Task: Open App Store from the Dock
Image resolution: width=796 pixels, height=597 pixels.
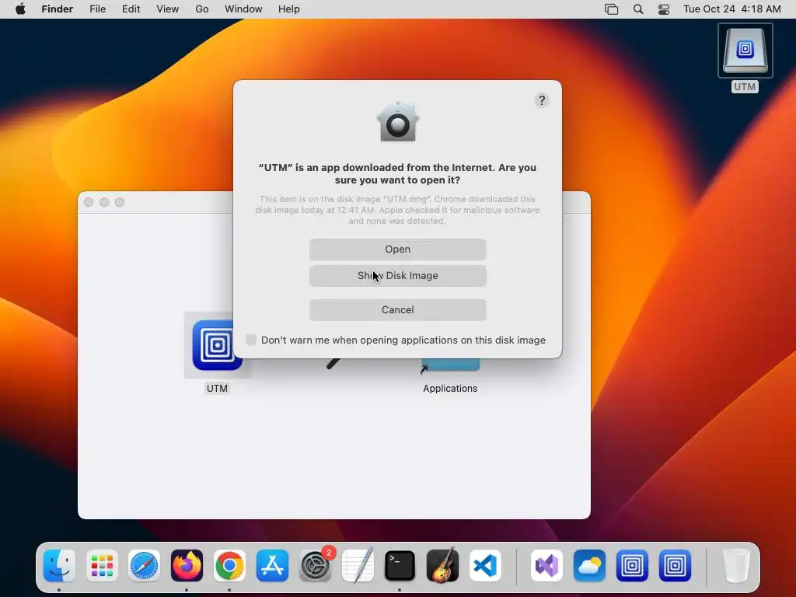Action: pos(272,566)
